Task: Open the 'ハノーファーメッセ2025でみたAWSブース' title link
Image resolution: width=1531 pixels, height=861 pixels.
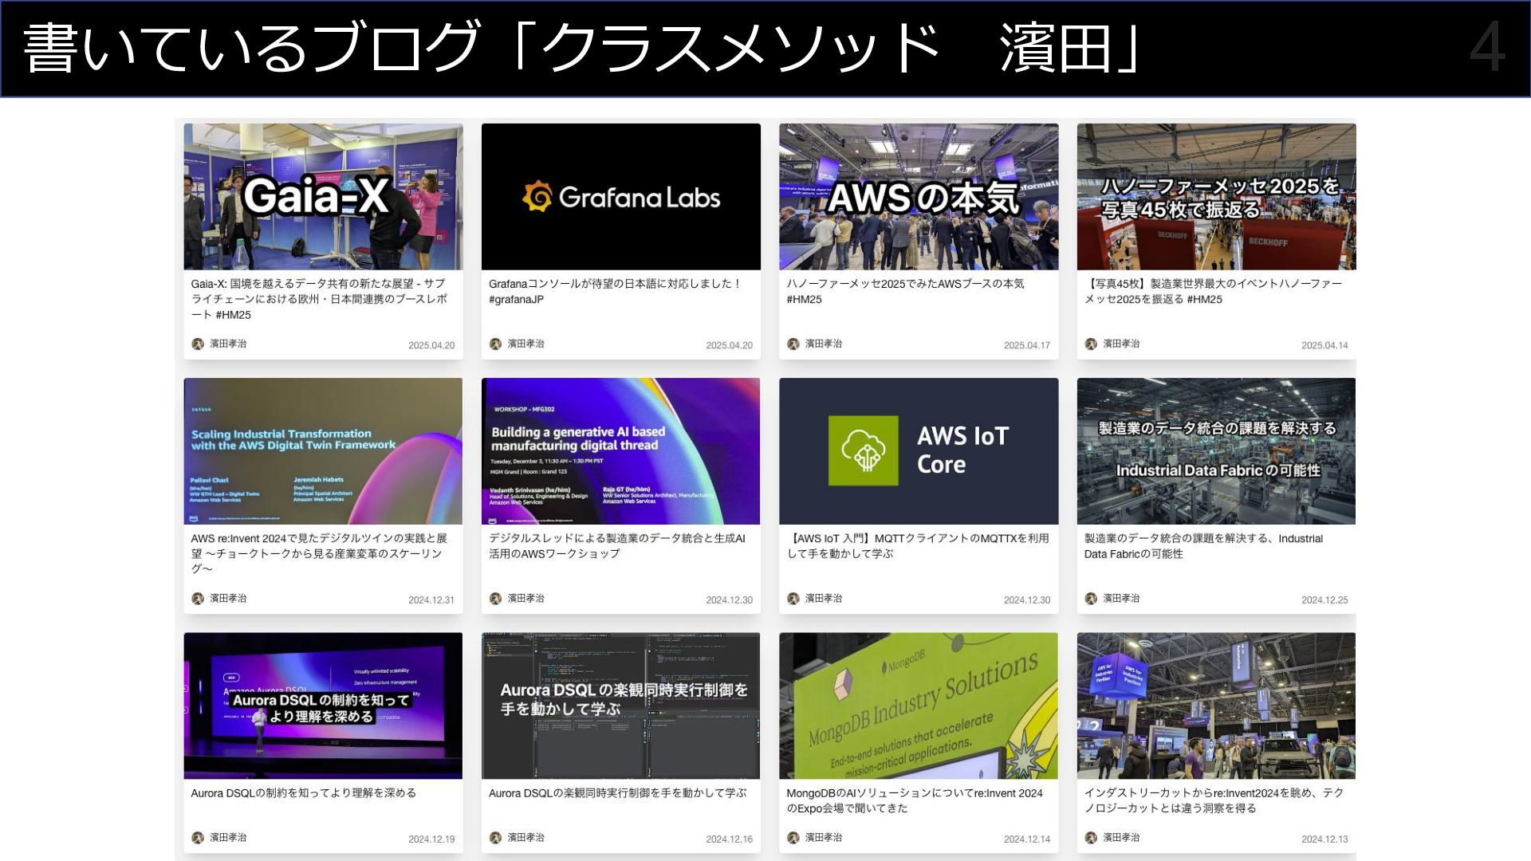Action: (905, 284)
